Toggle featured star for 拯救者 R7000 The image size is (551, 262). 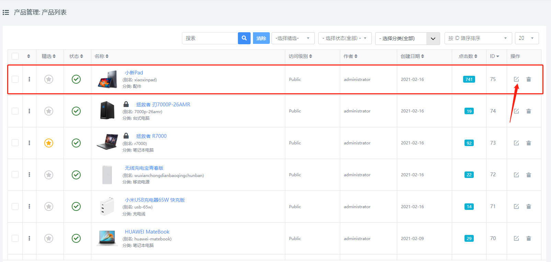(49, 143)
